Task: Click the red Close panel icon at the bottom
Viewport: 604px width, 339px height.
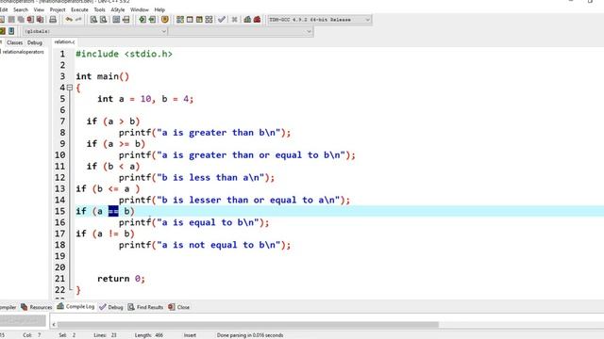Action: click(x=172, y=307)
